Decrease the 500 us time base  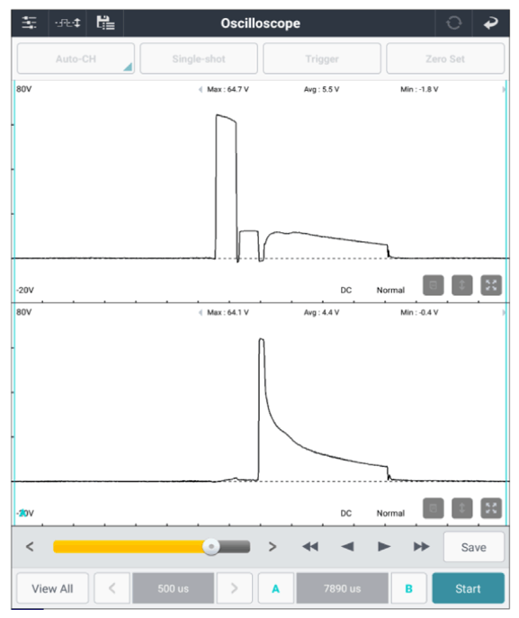tap(112, 588)
